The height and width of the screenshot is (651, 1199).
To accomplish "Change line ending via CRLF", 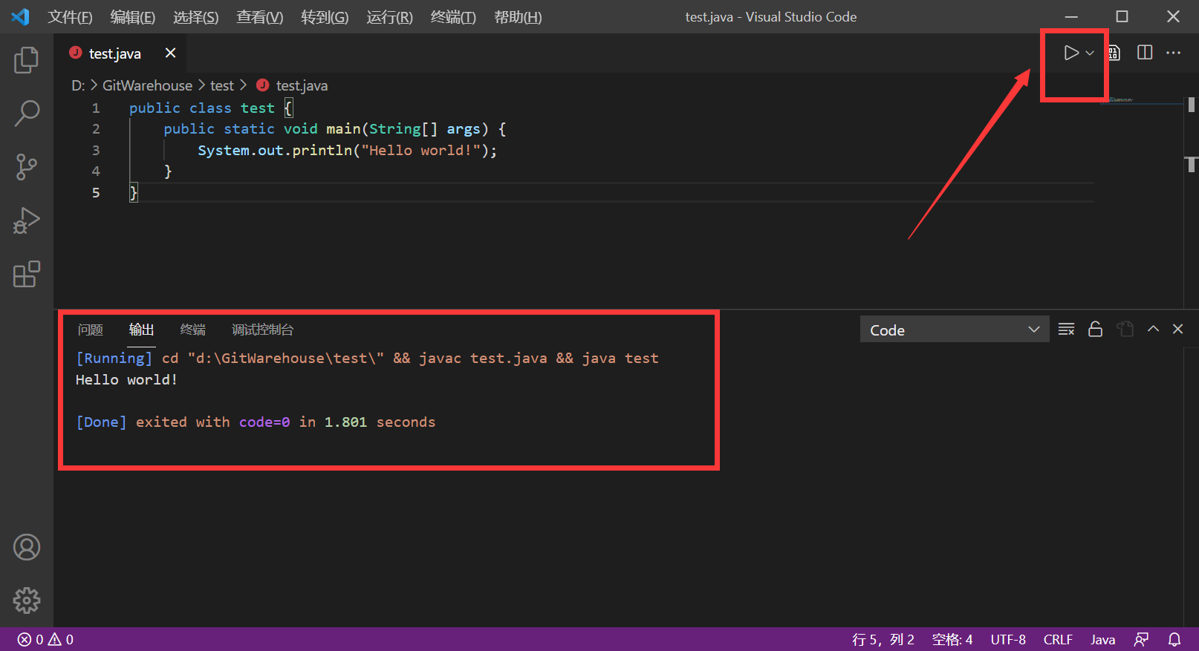I will click(x=1058, y=639).
